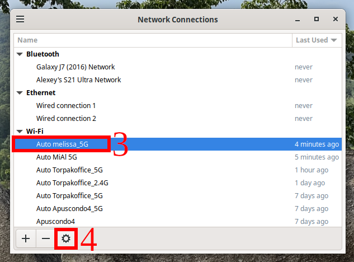This screenshot has height=262, width=354.
Task: Maximize the Network Connections window
Action: (316, 19)
